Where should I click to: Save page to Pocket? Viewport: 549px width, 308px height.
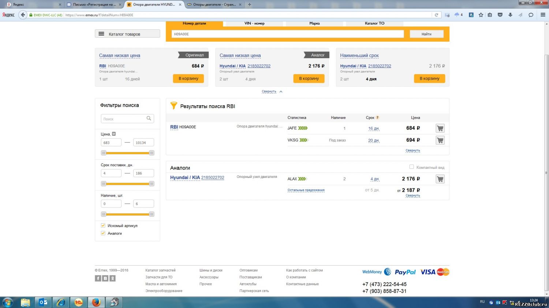tap(500, 15)
